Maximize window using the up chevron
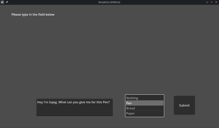219x128 pixels. tap(212, 2)
